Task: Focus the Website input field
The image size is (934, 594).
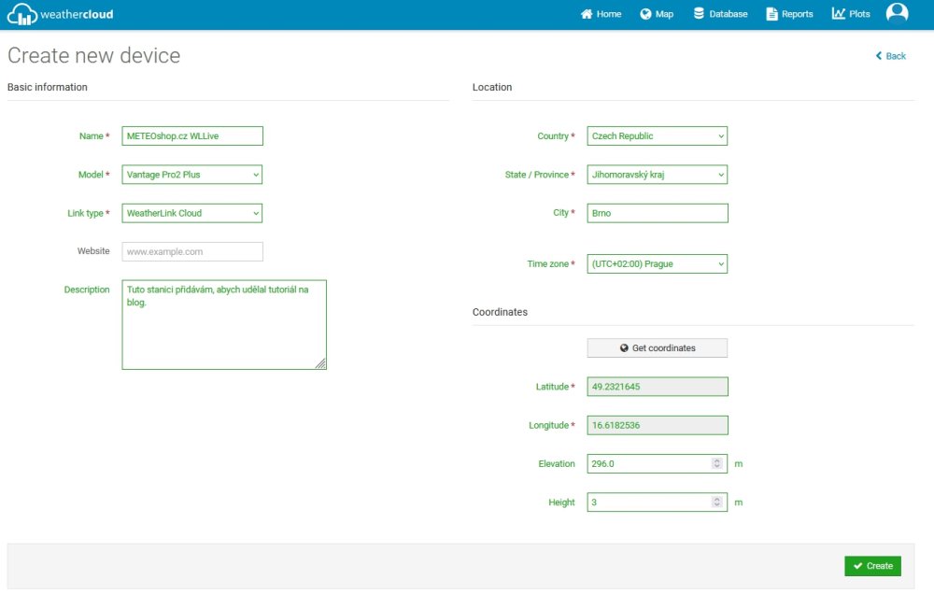Action: (x=192, y=251)
